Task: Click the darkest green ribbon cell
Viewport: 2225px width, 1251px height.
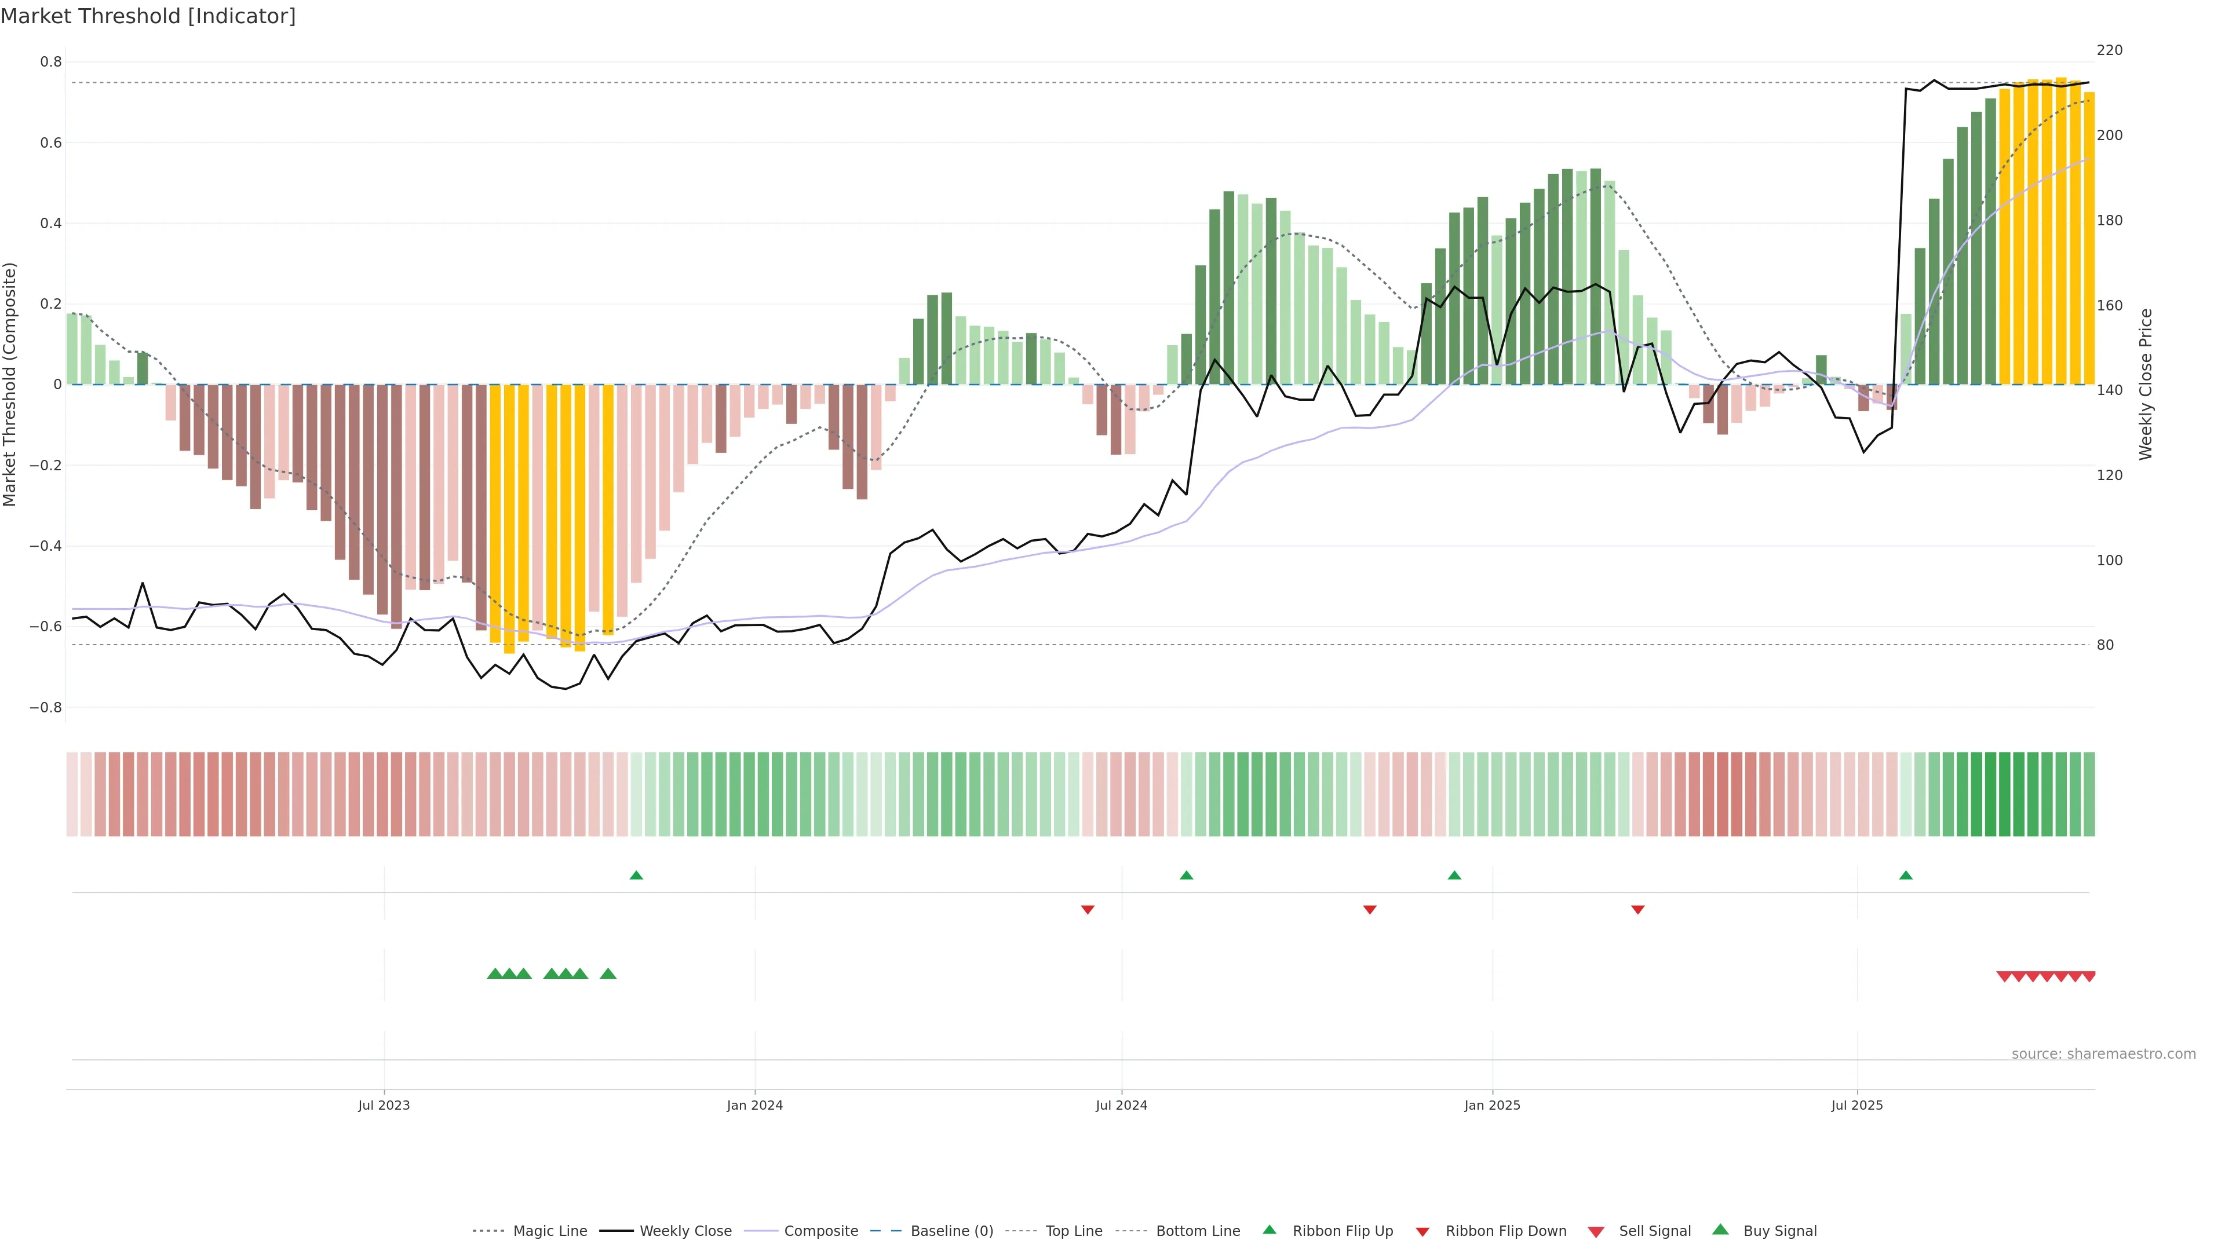Action: coord(1990,793)
